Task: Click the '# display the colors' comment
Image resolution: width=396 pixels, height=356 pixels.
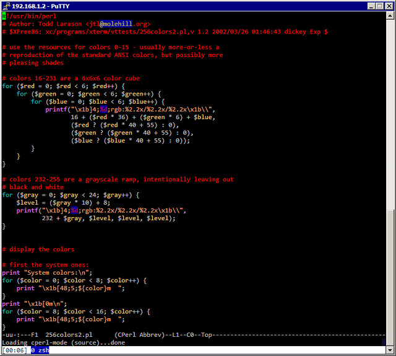Action: pyautogui.click(x=38, y=249)
